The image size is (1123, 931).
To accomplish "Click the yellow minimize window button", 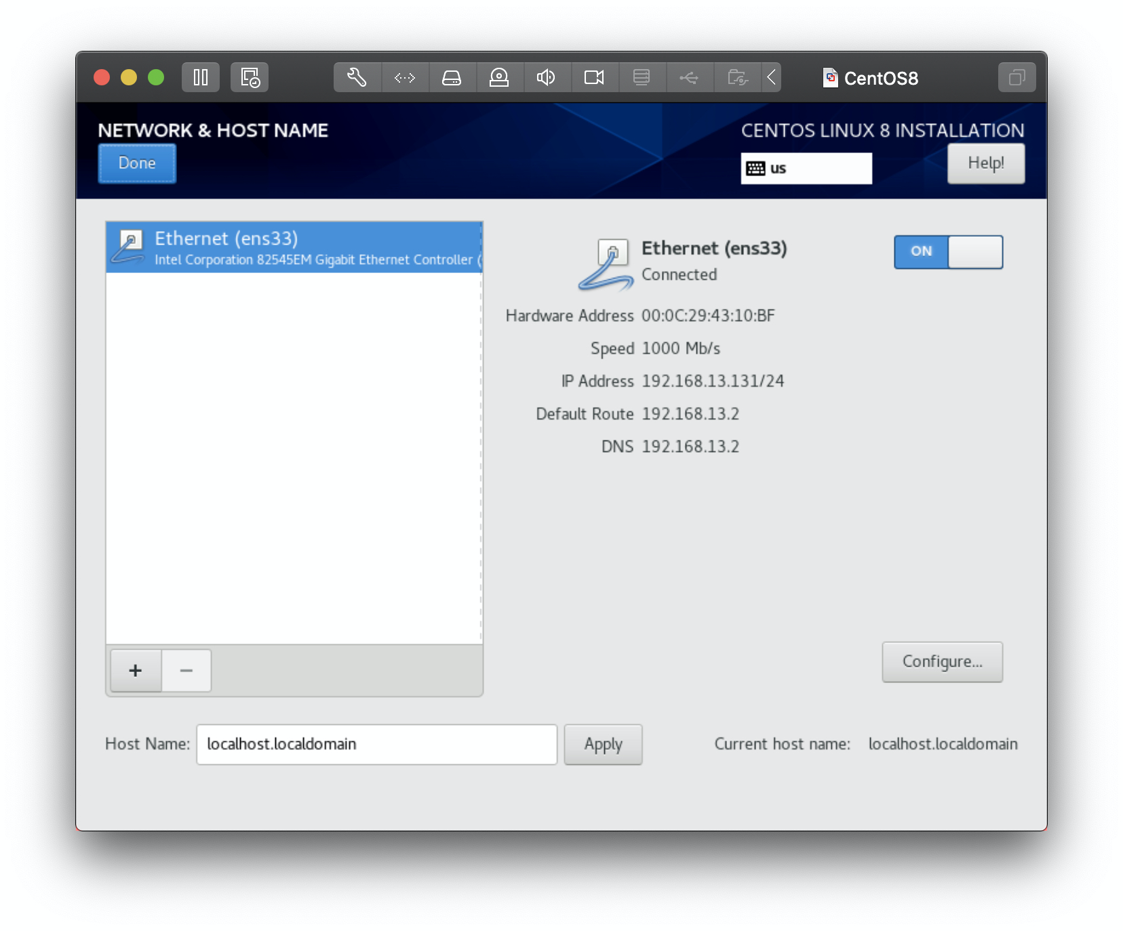I will 129,77.
